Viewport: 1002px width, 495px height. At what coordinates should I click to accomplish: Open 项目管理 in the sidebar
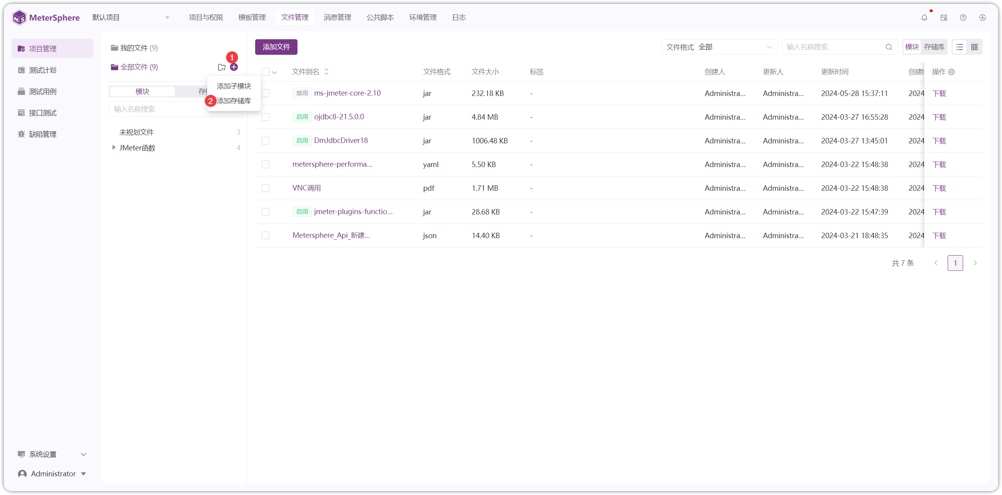52,49
